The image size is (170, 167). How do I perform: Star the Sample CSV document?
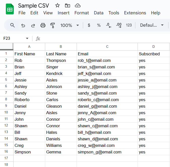click(58, 6)
